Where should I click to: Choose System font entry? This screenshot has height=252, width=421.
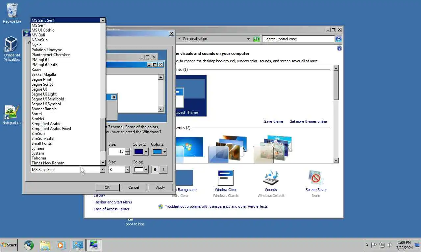[65, 153]
